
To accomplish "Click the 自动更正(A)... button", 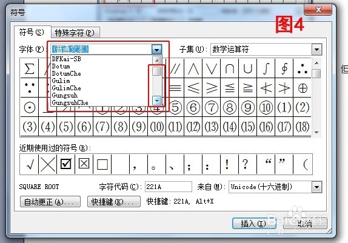I will tap(50, 202).
